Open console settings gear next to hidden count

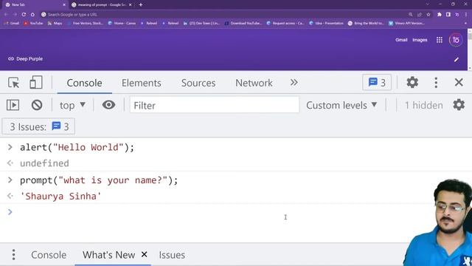coord(459,105)
